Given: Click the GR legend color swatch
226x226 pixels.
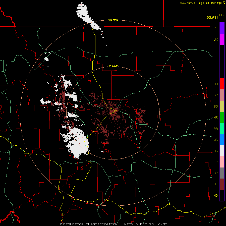Looking at the screenshot, I should coord(222,95).
